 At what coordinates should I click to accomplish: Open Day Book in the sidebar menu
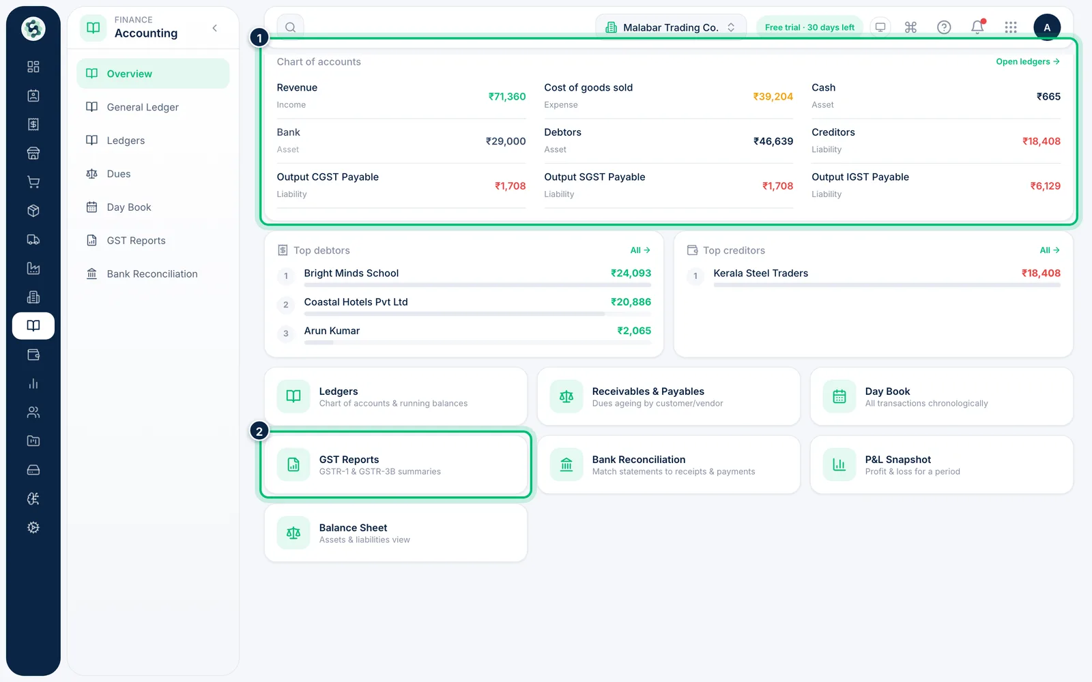pos(153,207)
